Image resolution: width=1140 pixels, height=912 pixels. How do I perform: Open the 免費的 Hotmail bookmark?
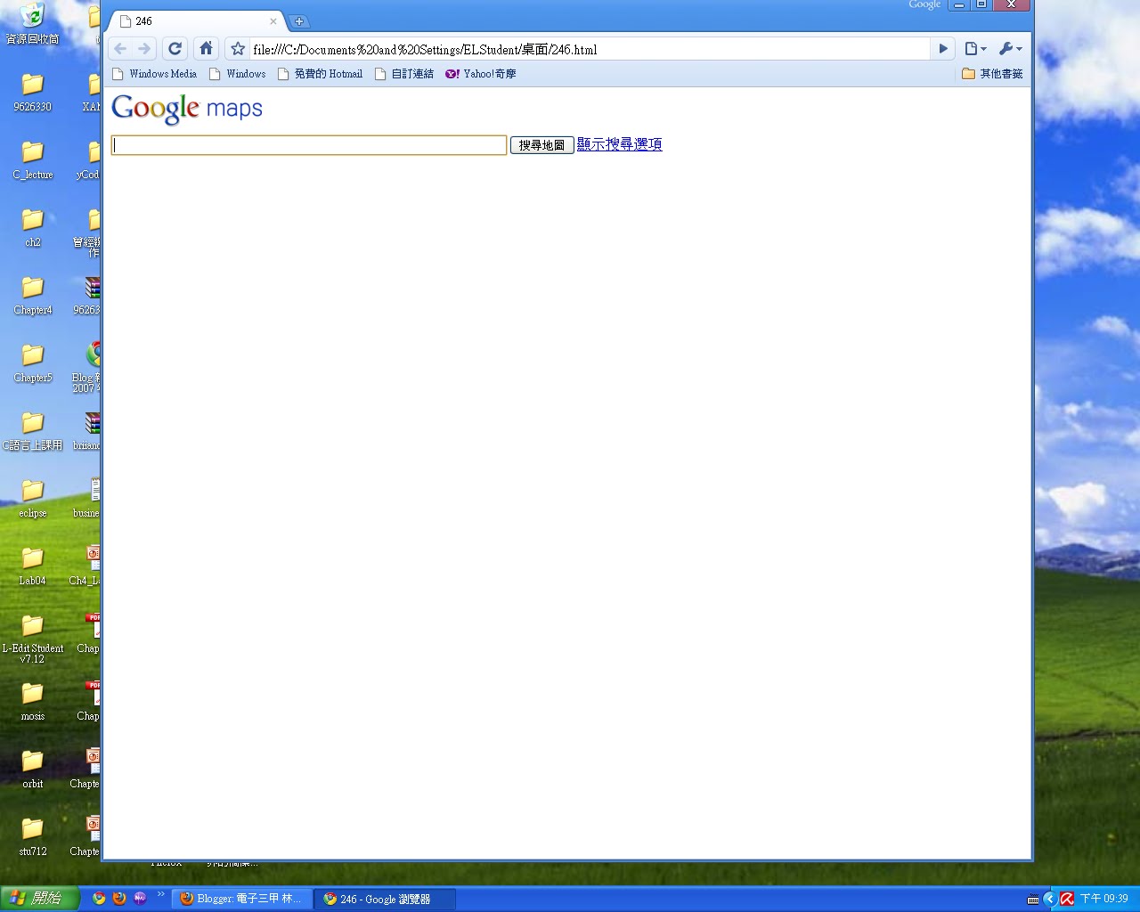(x=320, y=74)
